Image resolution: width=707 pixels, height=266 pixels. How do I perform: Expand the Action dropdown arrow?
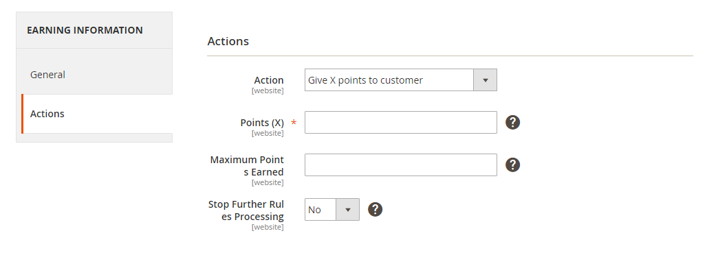pos(485,80)
